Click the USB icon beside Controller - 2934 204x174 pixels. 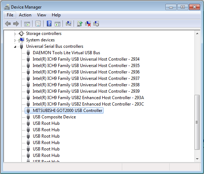[28, 59]
